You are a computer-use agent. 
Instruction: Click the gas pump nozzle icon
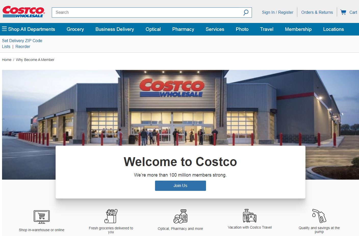[319, 216]
